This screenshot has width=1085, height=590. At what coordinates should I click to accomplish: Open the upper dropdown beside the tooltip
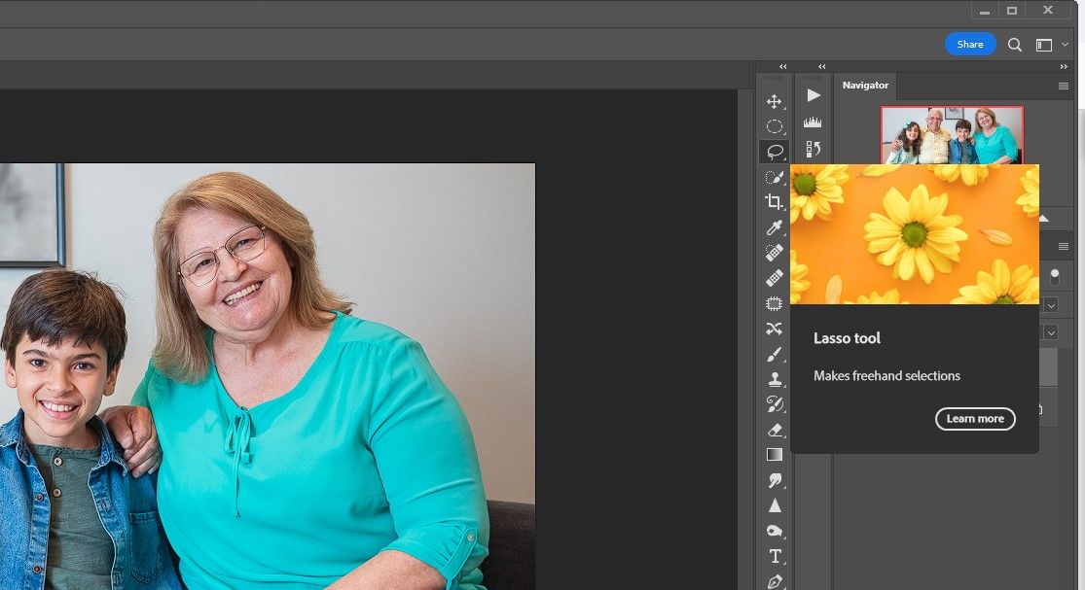click(x=1051, y=304)
